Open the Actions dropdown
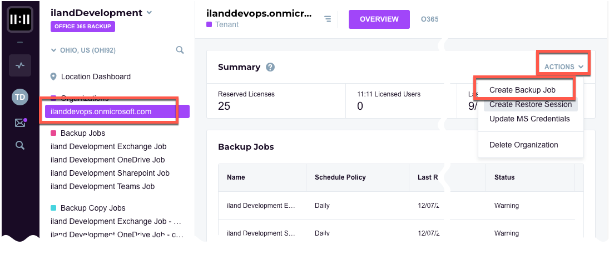 coord(564,67)
